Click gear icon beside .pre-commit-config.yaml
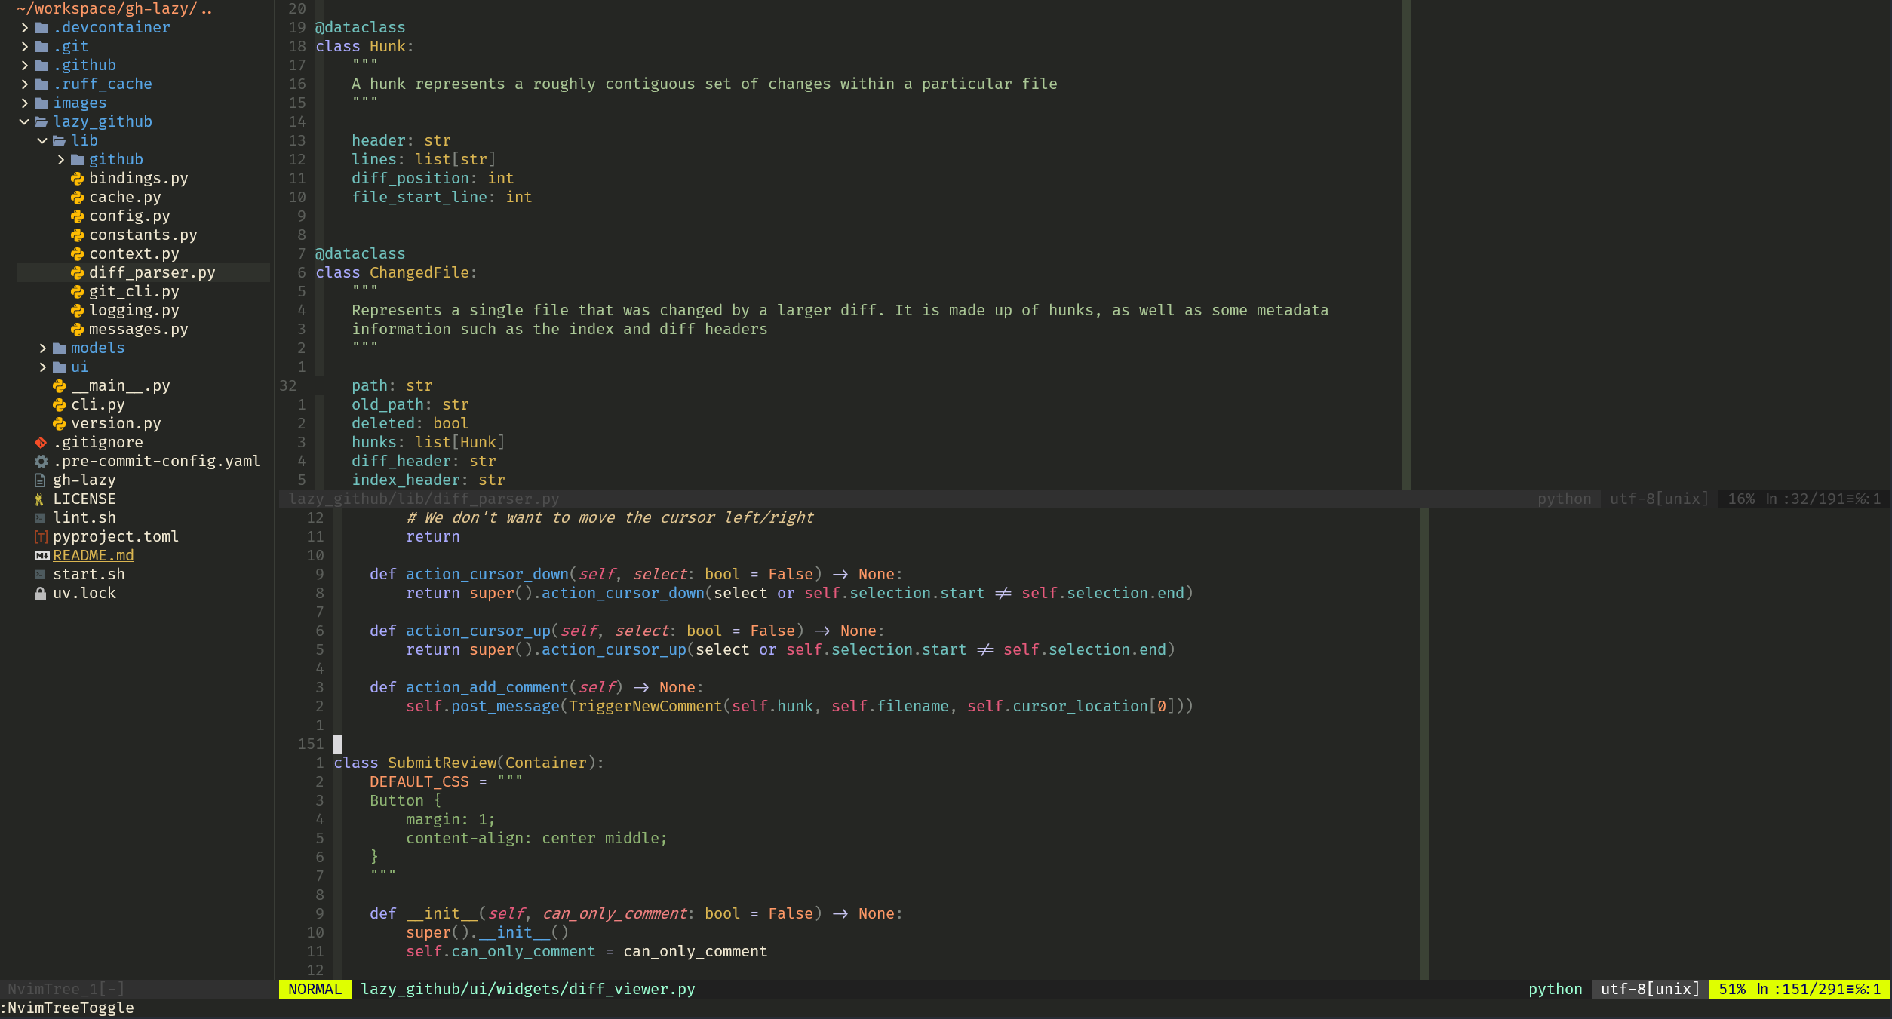This screenshot has width=1892, height=1019. 41,462
